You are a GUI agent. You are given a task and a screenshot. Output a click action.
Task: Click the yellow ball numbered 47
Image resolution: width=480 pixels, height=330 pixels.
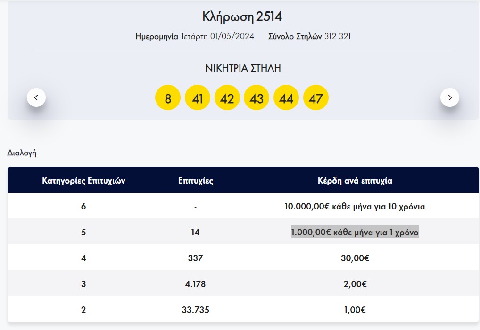pos(316,98)
